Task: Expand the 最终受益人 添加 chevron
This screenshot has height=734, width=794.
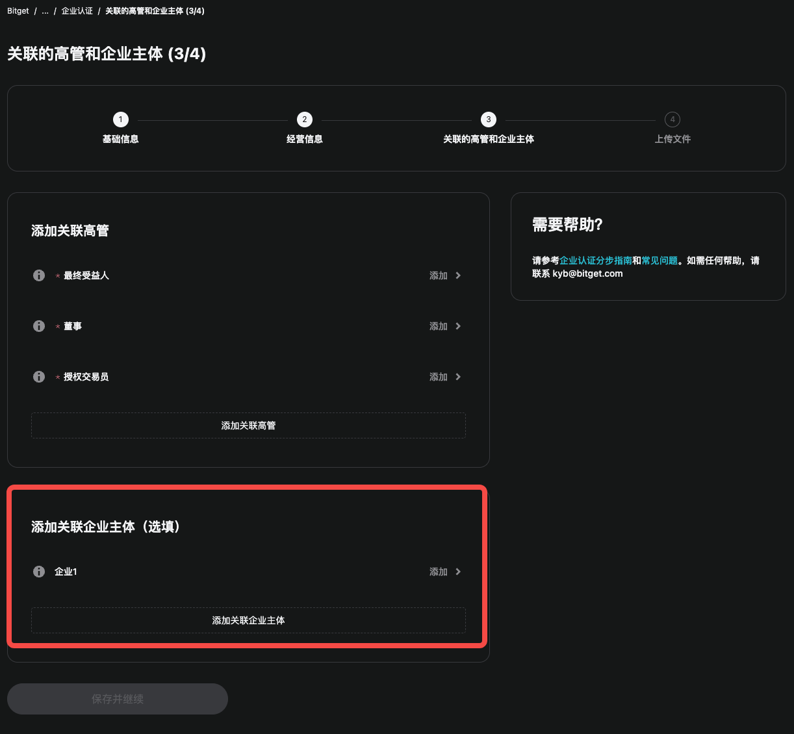Action: click(457, 275)
